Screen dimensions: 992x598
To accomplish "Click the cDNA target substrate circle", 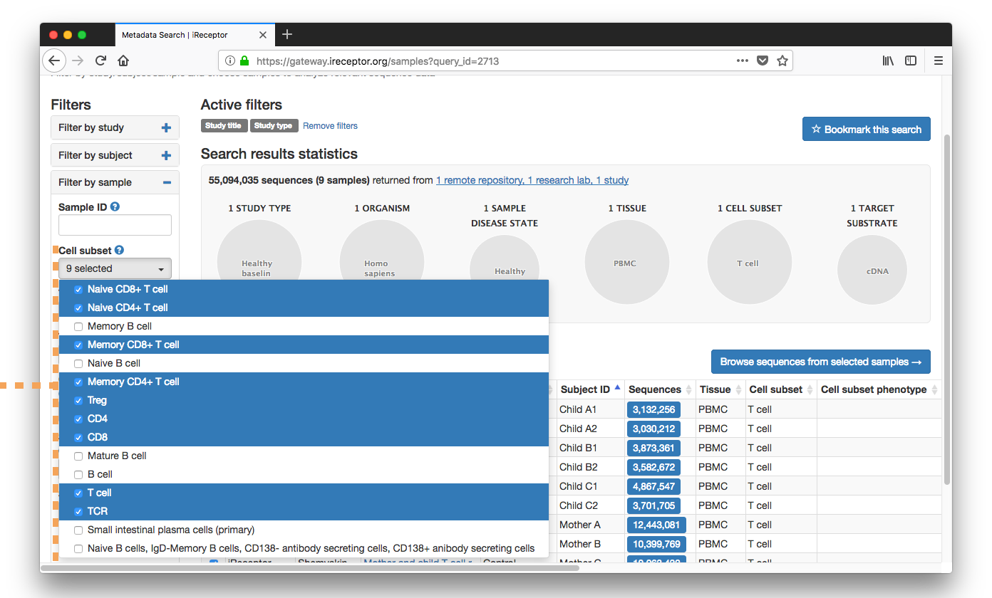I will [x=872, y=270].
